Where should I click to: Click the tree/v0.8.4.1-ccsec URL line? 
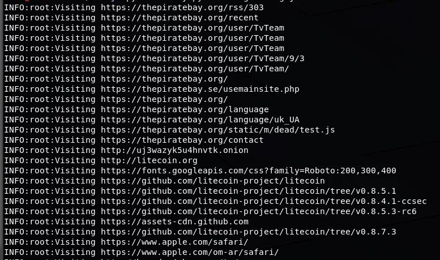(x=215, y=201)
